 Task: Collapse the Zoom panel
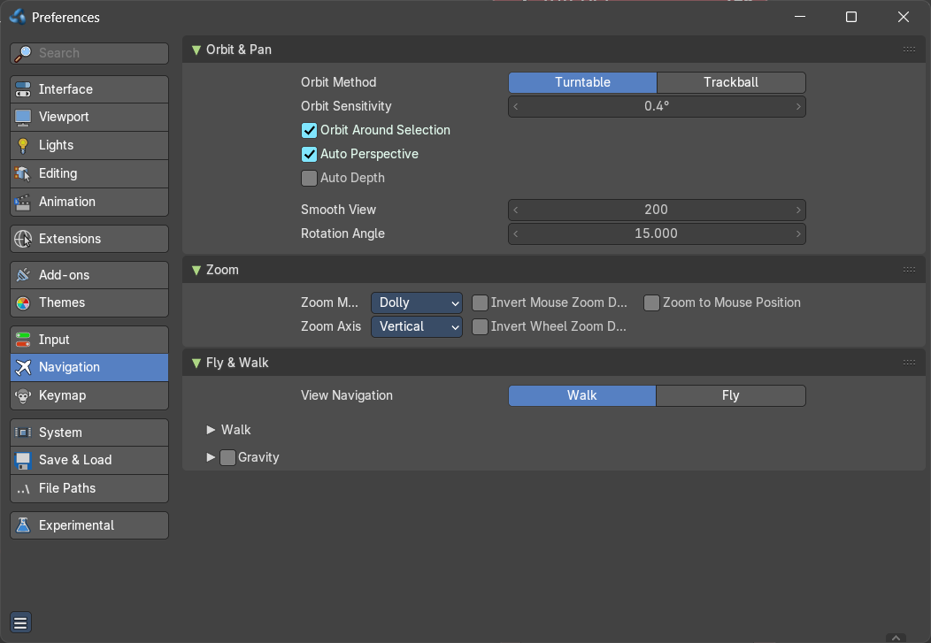click(x=196, y=270)
